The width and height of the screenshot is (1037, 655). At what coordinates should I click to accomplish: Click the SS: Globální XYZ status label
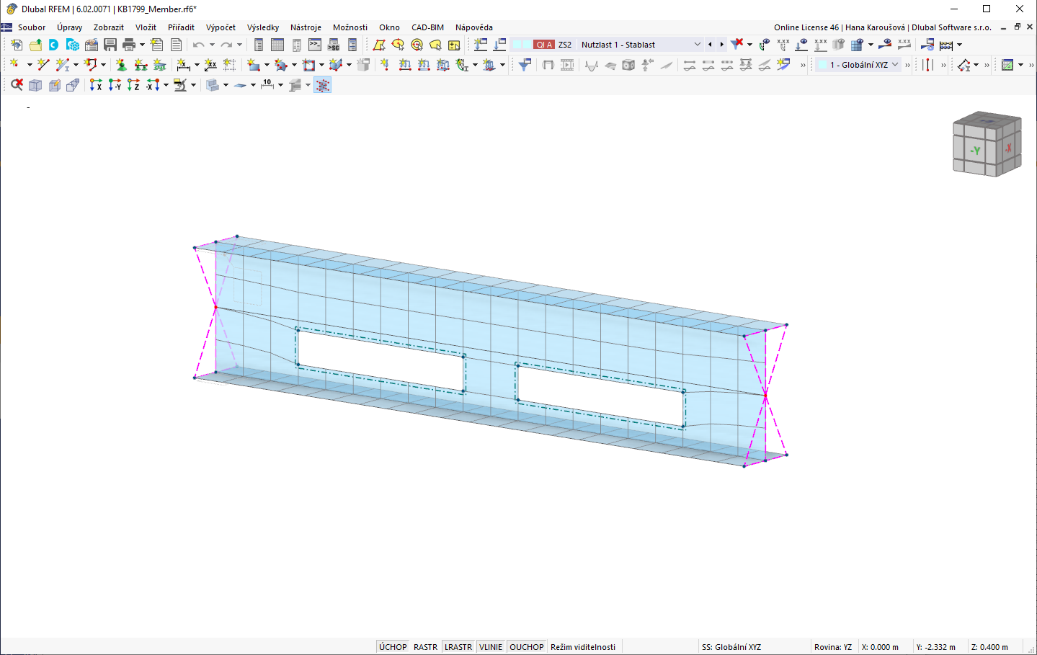[x=731, y=647]
